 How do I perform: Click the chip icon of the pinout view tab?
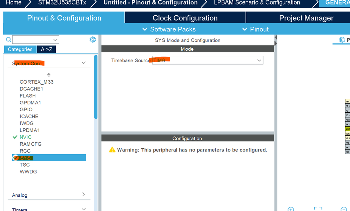[342, 40]
